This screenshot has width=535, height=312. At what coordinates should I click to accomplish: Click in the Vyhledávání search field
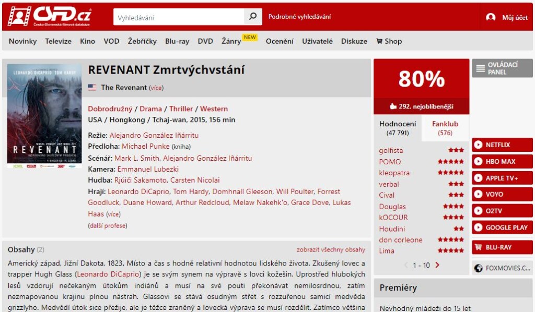pyautogui.click(x=179, y=17)
